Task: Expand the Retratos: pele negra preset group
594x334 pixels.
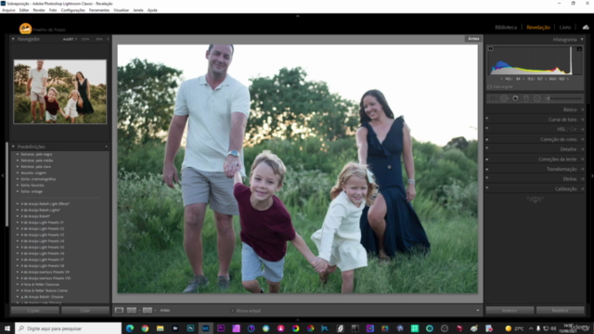Action: pos(18,154)
